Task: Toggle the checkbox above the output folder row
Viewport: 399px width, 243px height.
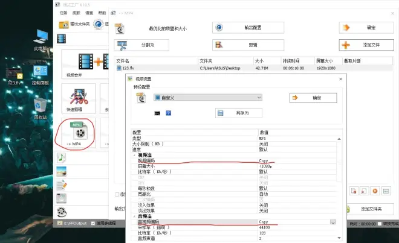Action: 117,194
